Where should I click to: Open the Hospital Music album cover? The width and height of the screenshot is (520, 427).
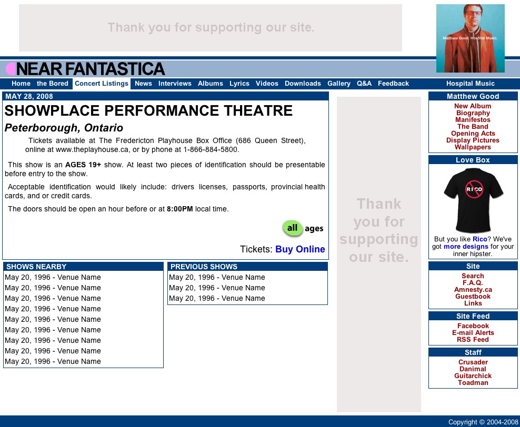click(470, 38)
